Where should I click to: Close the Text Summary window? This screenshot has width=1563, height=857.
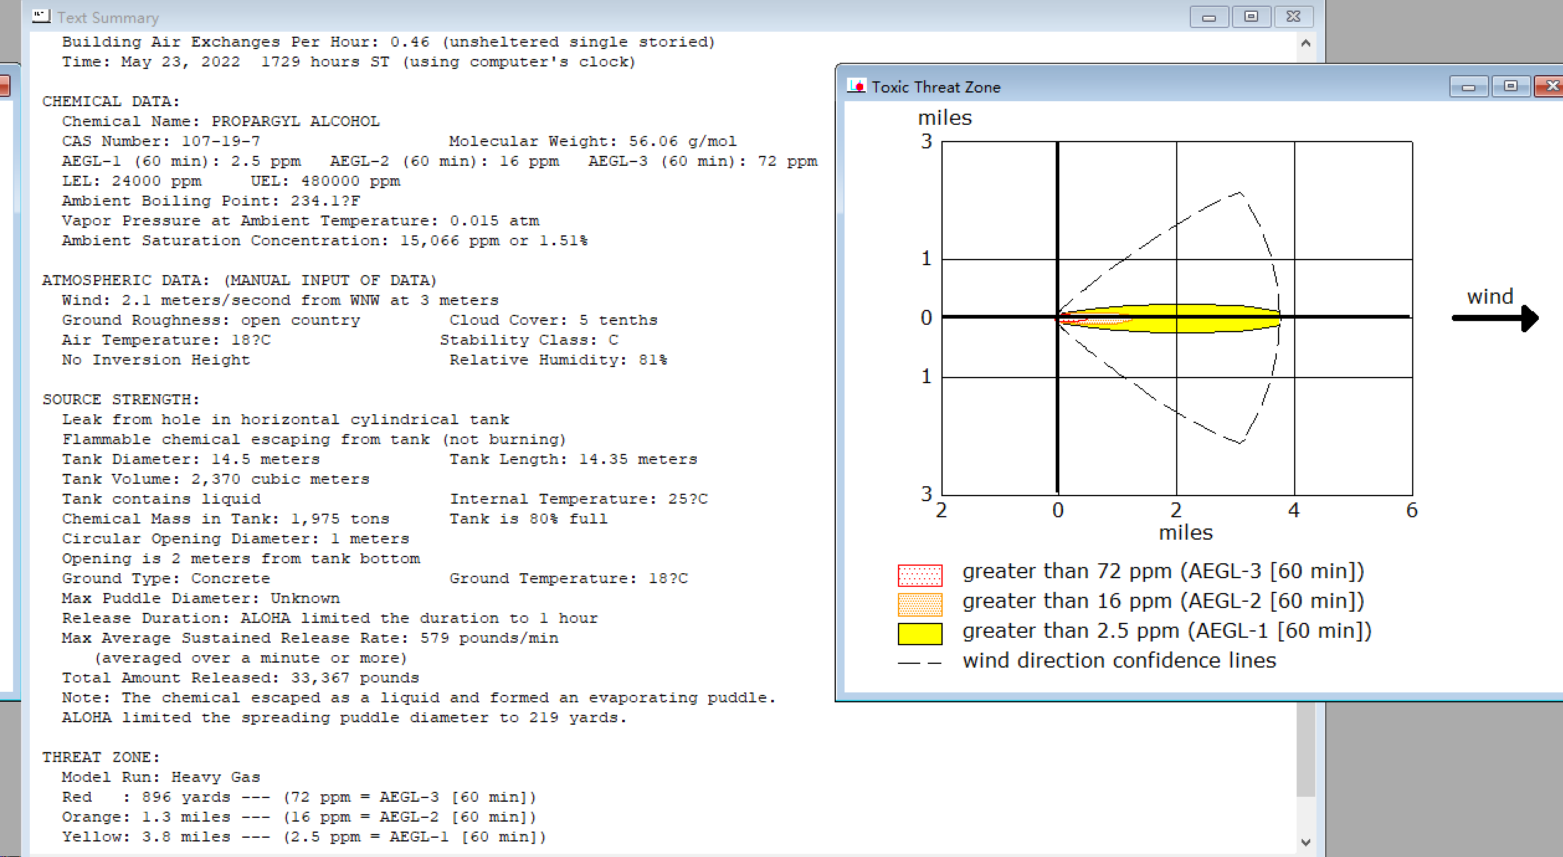click(x=1293, y=17)
